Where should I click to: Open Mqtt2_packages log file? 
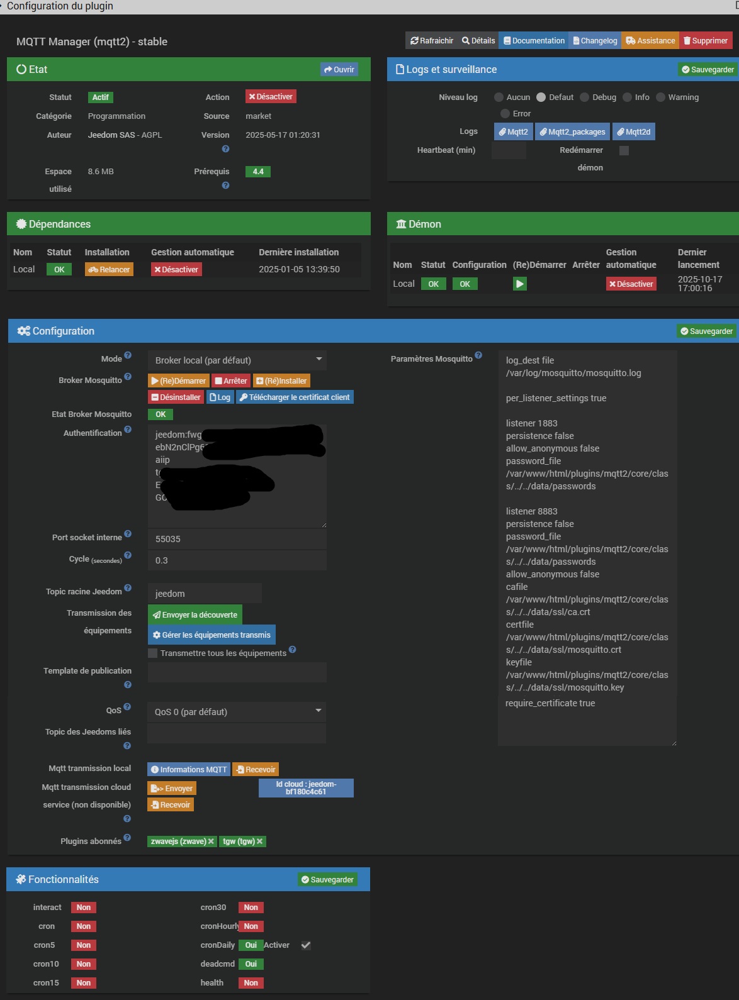coord(572,132)
